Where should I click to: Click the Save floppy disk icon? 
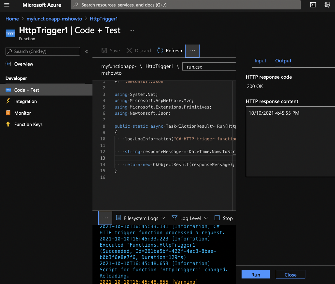[x=104, y=51]
